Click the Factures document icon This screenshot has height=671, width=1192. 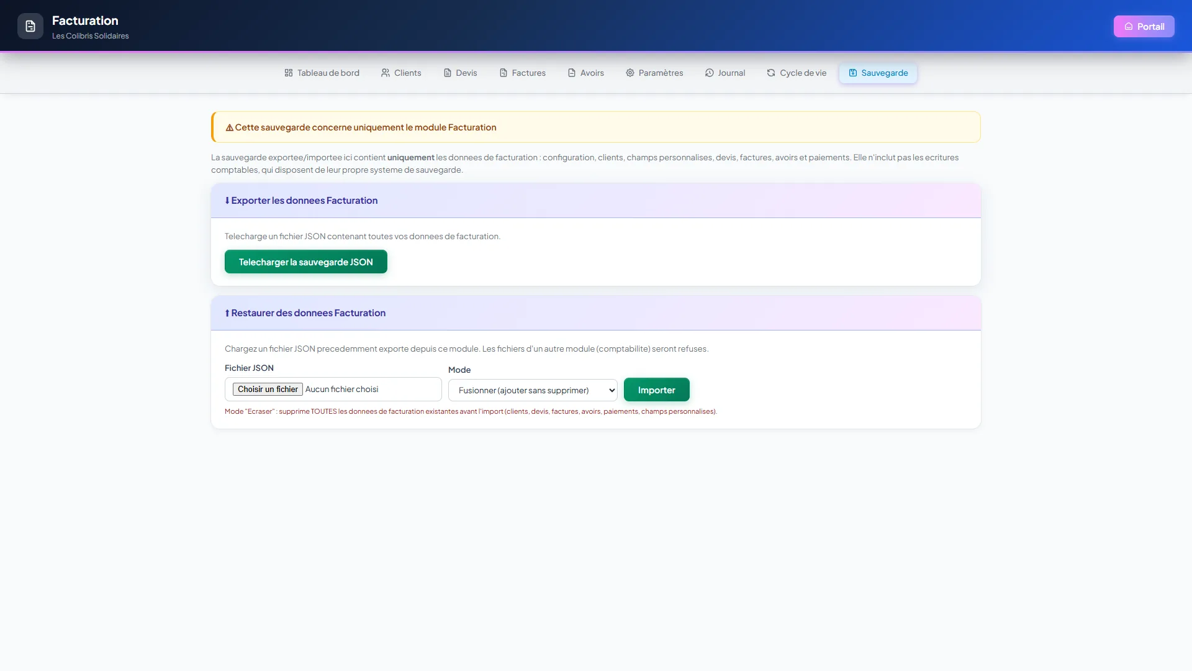tap(503, 73)
